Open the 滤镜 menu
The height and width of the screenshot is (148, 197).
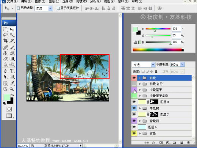pyautogui.click(x=81, y=1)
